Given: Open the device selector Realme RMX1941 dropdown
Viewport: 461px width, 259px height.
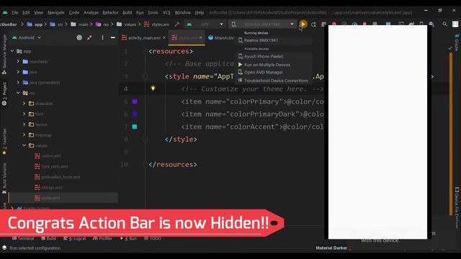Looking at the screenshot, I should click(262, 24).
